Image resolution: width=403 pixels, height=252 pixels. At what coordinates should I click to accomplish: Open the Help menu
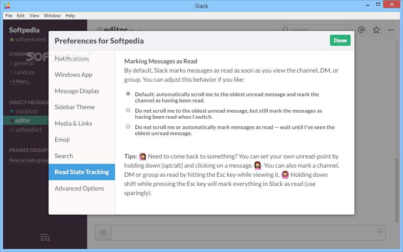pos(70,16)
